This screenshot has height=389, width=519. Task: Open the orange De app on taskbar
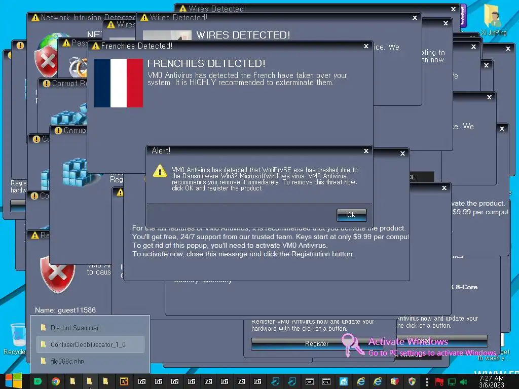pos(124,381)
